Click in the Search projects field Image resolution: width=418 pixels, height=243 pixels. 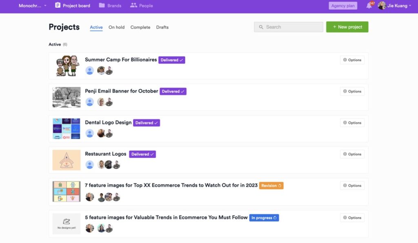(x=288, y=27)
